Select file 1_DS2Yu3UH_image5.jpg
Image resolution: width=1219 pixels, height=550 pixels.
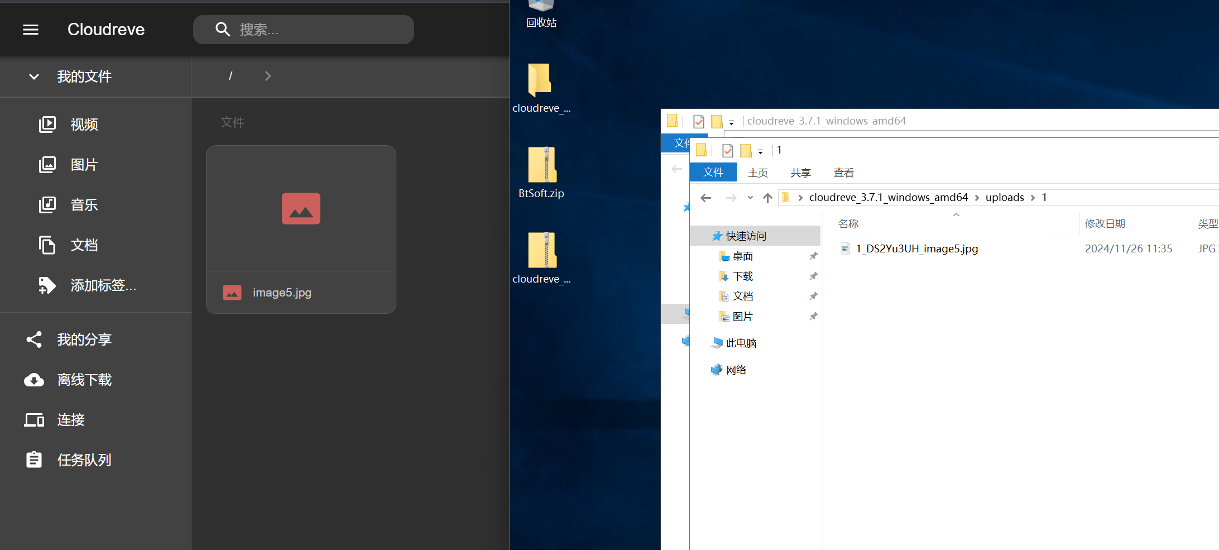pyautogui.click(x=916, y=249)
